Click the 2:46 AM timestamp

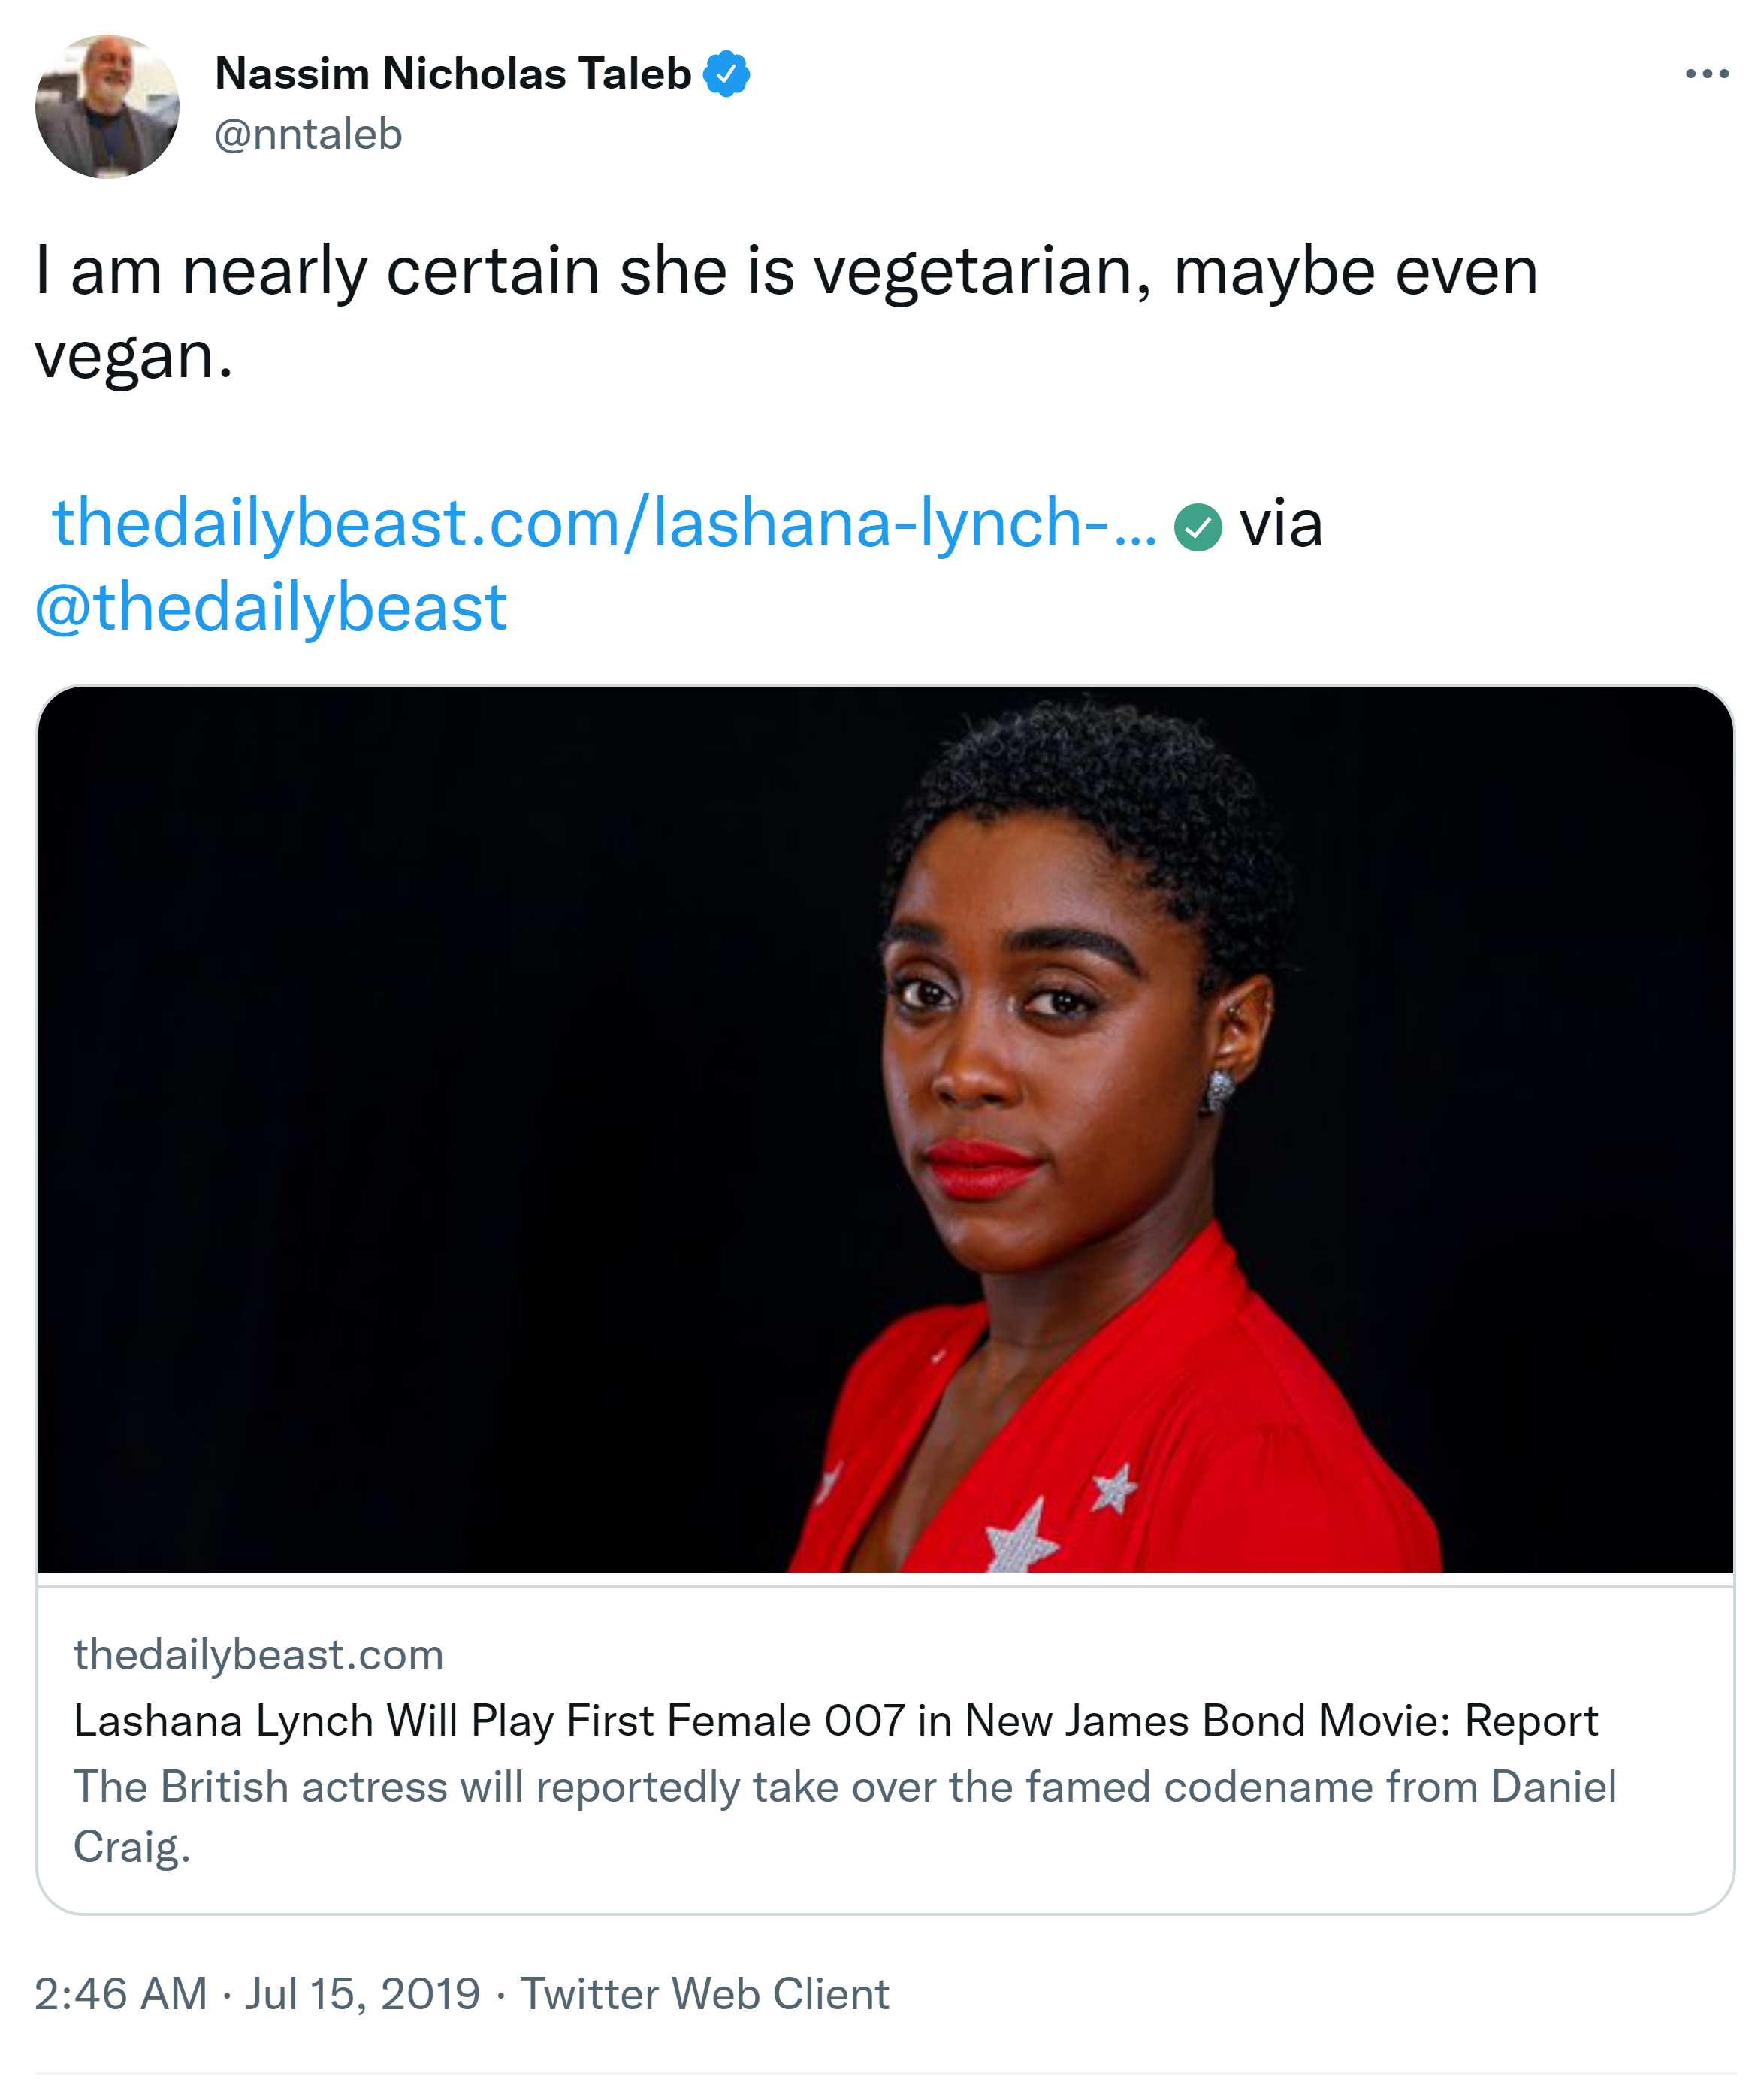click(x=121, y=1994)
